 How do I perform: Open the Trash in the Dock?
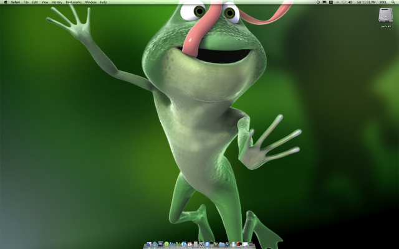point(251,244)
